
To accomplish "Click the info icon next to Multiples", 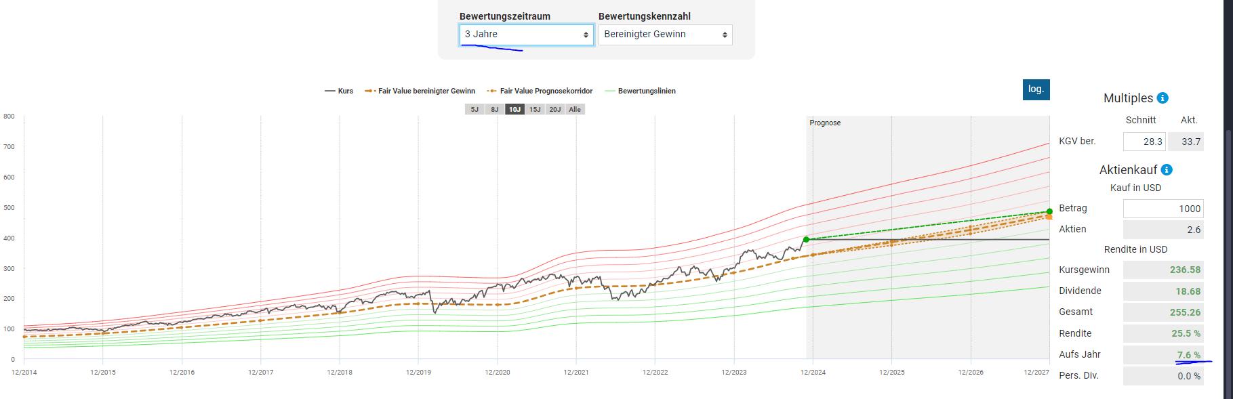I will tap(1163, 98).
